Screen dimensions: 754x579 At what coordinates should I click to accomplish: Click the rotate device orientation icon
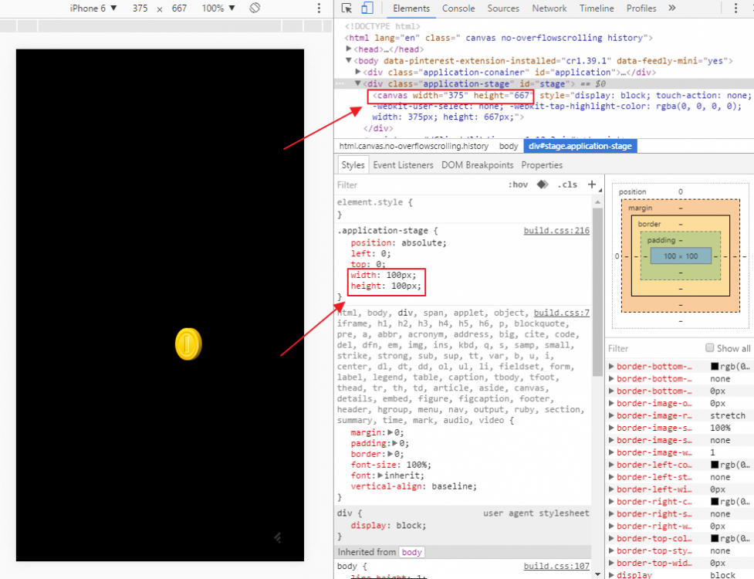(x=255, y=8)
